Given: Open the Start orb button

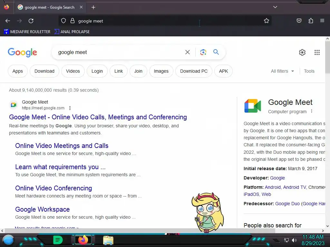Looking at the screenshot, I should [8, 240].
